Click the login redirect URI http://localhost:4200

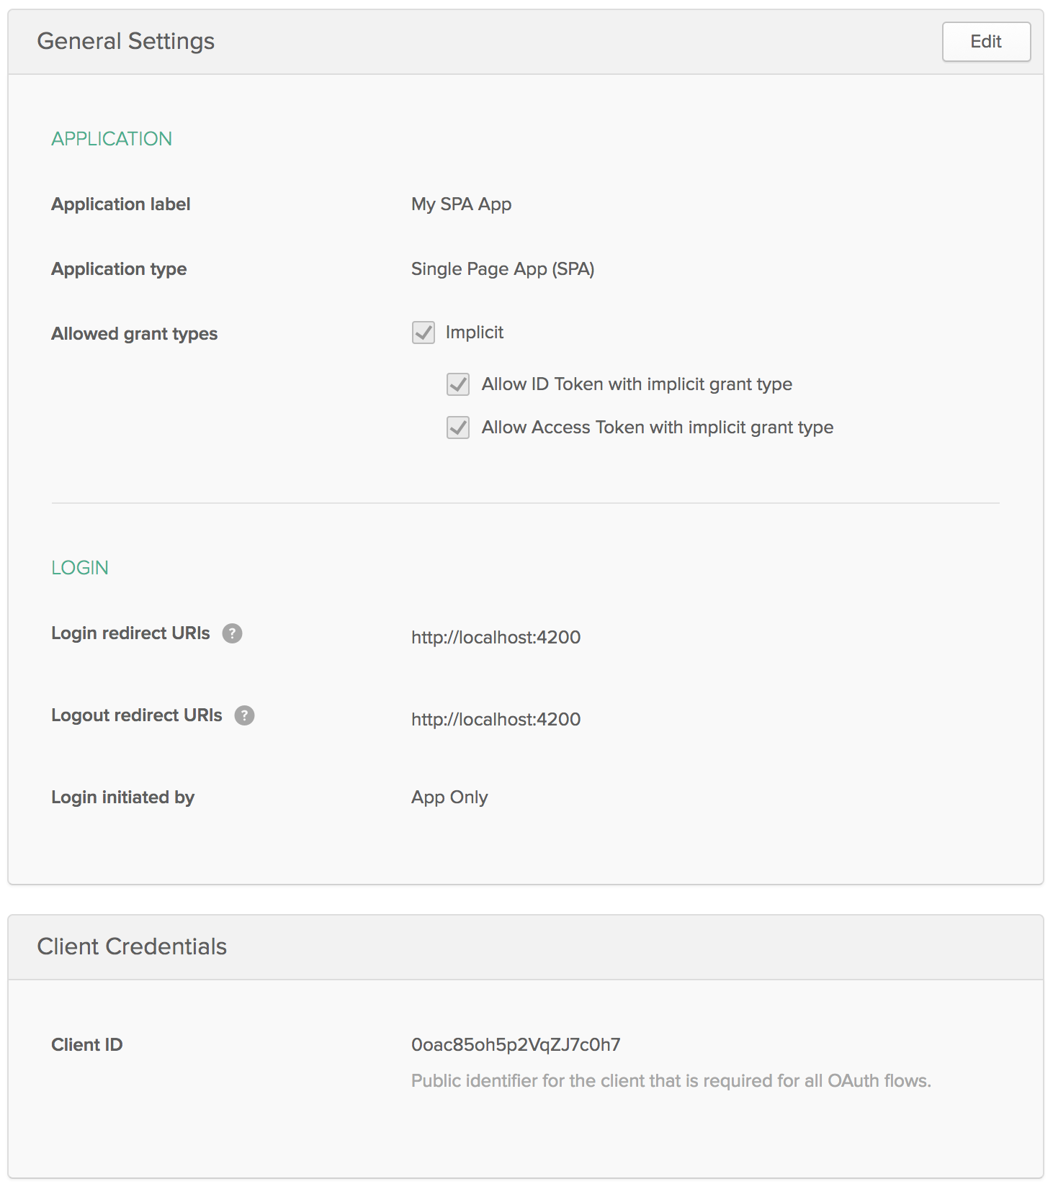tap(496, 637)
